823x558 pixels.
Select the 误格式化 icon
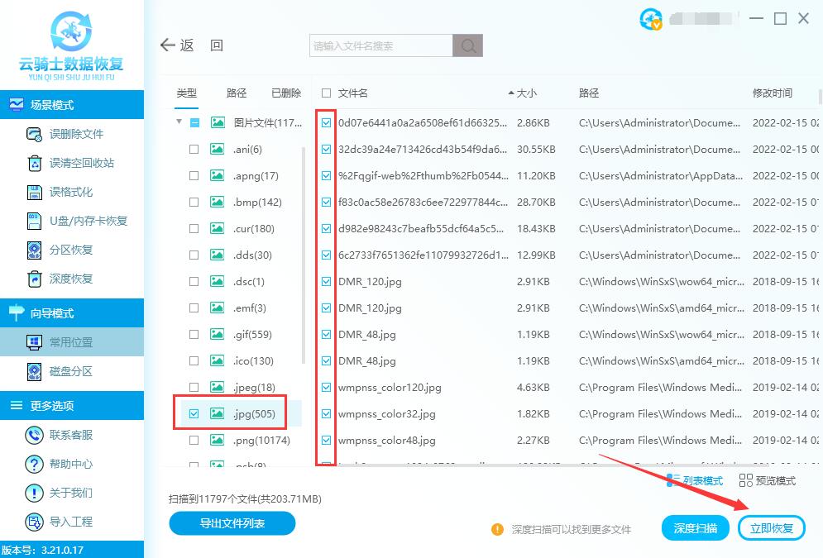[34, 192]
